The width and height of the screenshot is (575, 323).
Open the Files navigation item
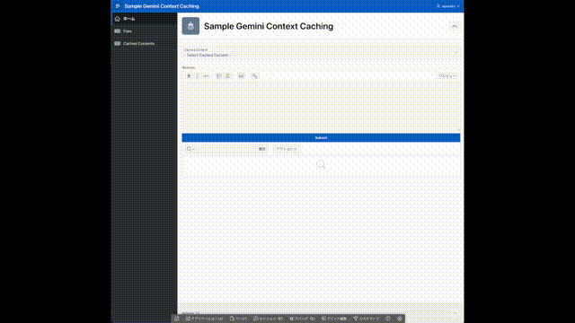pyautogui.click(x=144, y=31)
